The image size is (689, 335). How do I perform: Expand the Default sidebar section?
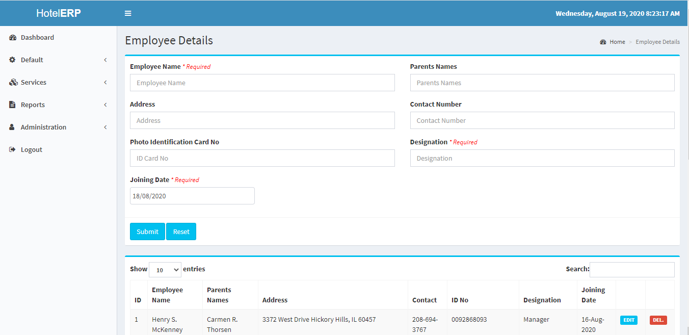coord(105,60)
